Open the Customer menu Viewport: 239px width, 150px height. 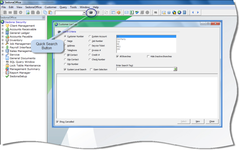[x=51, y=7]
